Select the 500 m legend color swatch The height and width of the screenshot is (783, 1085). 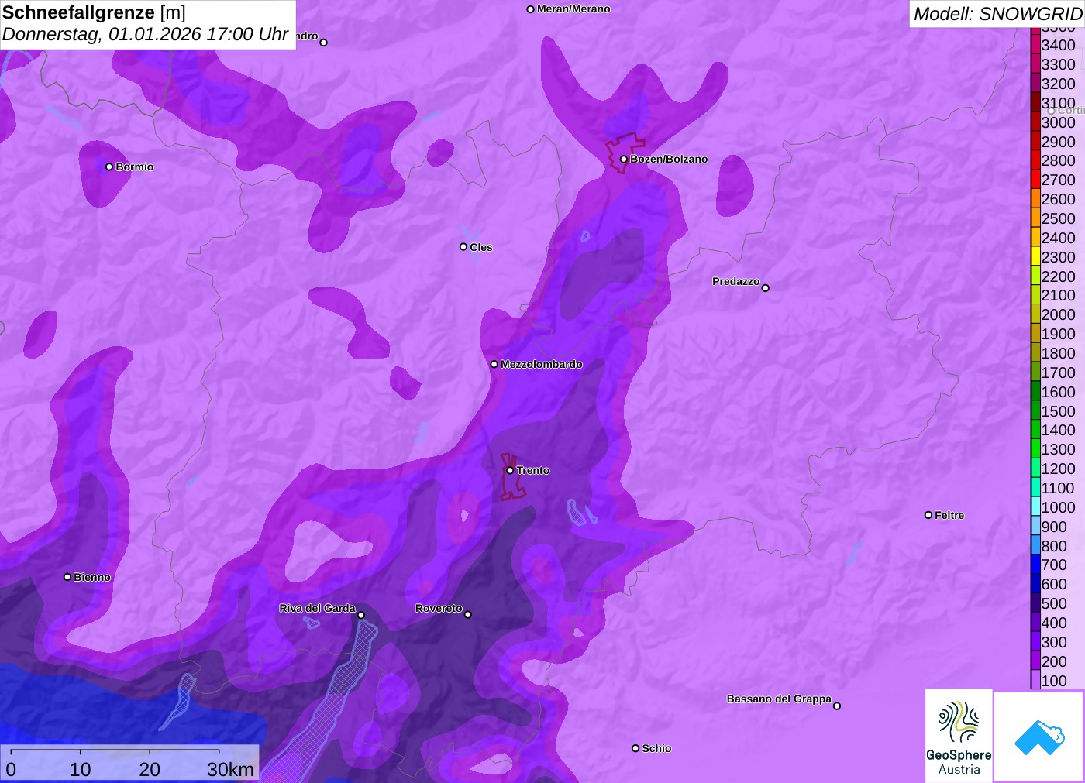[1035, 603]
